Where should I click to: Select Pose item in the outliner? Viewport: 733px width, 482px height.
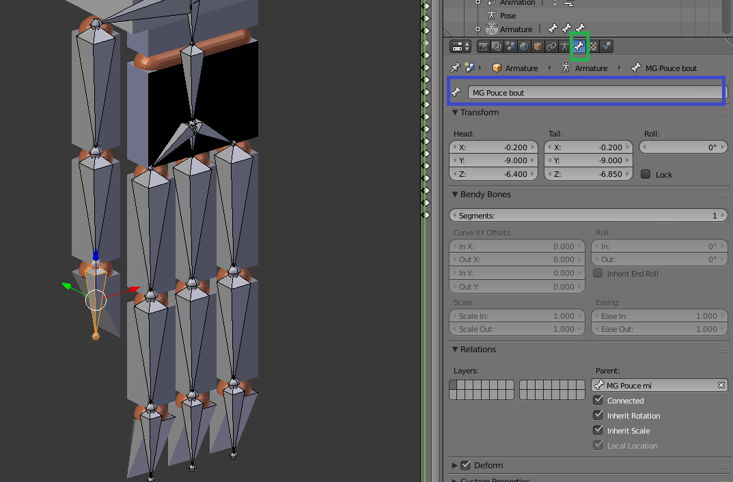pyautogui.click(x=508, y=16)
